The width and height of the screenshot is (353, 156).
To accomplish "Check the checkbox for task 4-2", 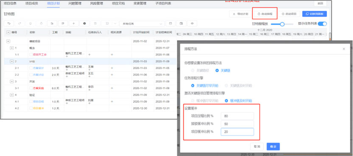I will [31, 108].
